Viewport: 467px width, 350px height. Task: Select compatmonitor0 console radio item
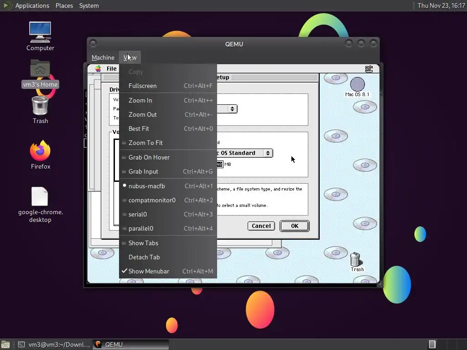pos(168,200)
